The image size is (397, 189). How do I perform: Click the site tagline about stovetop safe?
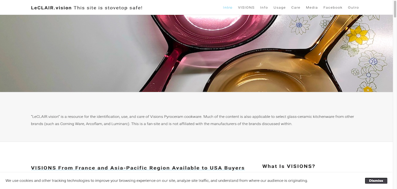point(108,8)
